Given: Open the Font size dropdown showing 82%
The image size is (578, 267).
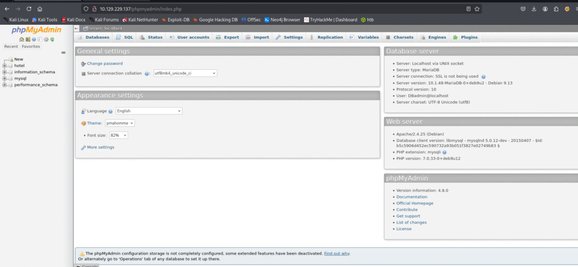Looking at the screenshot, I should pyautogui.click(x=119, y=135).
